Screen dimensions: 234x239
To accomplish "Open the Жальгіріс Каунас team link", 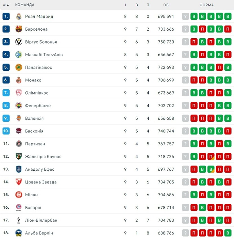I will [43, 157].
